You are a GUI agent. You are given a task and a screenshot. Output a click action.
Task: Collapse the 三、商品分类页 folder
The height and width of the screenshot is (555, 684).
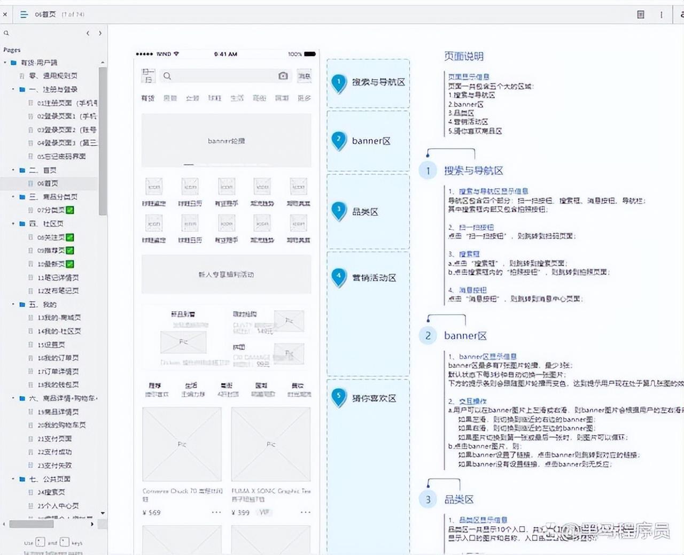point(13,197)
